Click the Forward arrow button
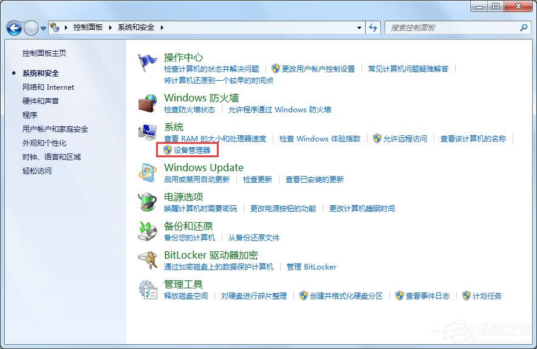Viewport: 537px width, 349px height. point(31,28)
